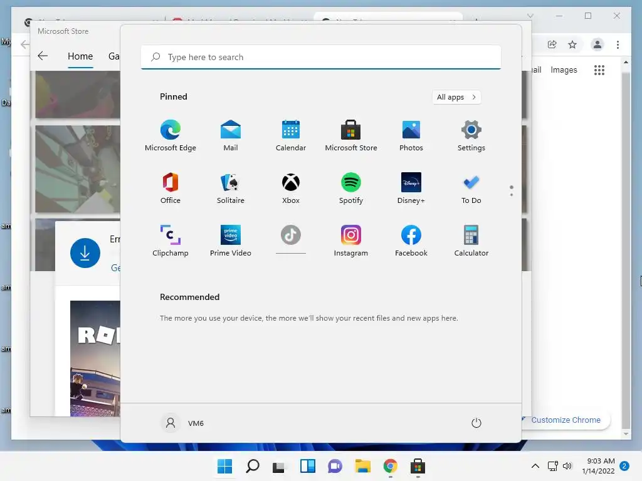Screen dimensions: 642x481
Task: Click the Chrome page vertical scrollbar
Action: pyautogui.click(x=626, y=249)
